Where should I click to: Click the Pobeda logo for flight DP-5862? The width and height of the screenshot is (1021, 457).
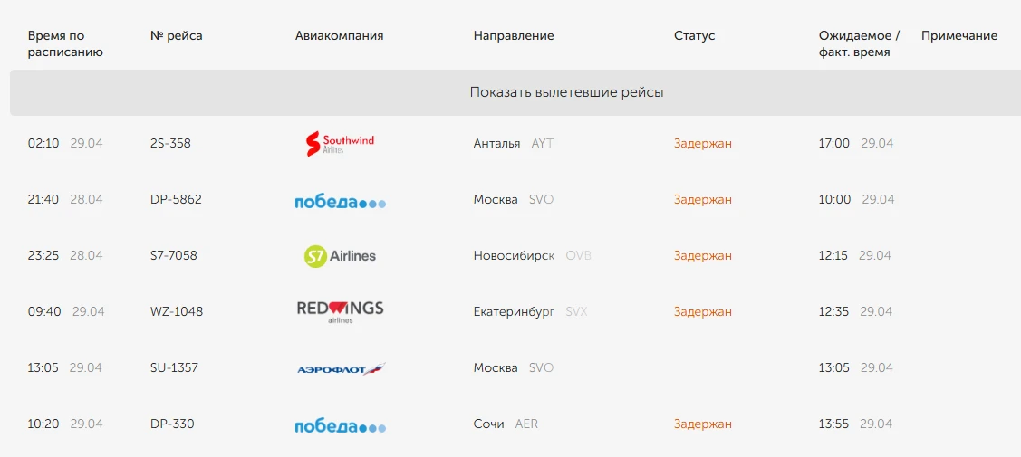[340, 201]
